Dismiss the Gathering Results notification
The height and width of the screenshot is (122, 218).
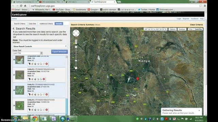(x=199, y=110)
